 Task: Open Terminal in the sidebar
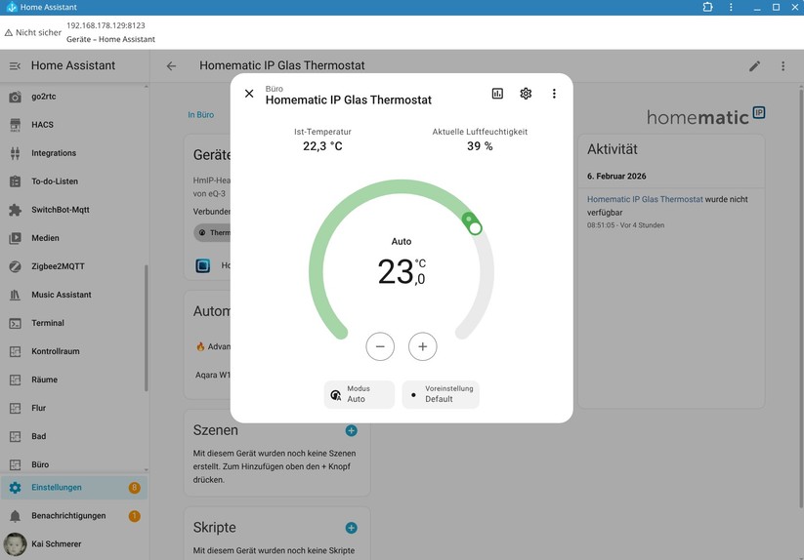point(74,323)
